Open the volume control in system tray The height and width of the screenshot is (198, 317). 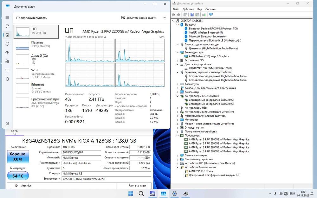pyautogui.click(x=281, y=194)
